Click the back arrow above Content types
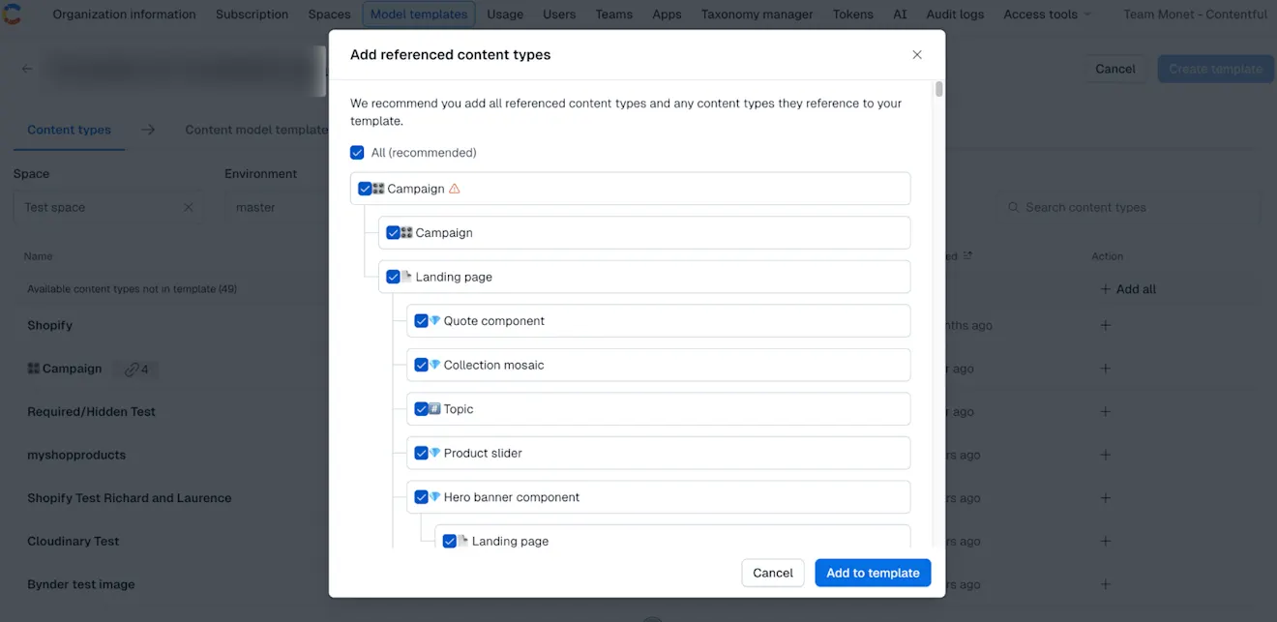 pyautogui.click(x=26, y=69)
